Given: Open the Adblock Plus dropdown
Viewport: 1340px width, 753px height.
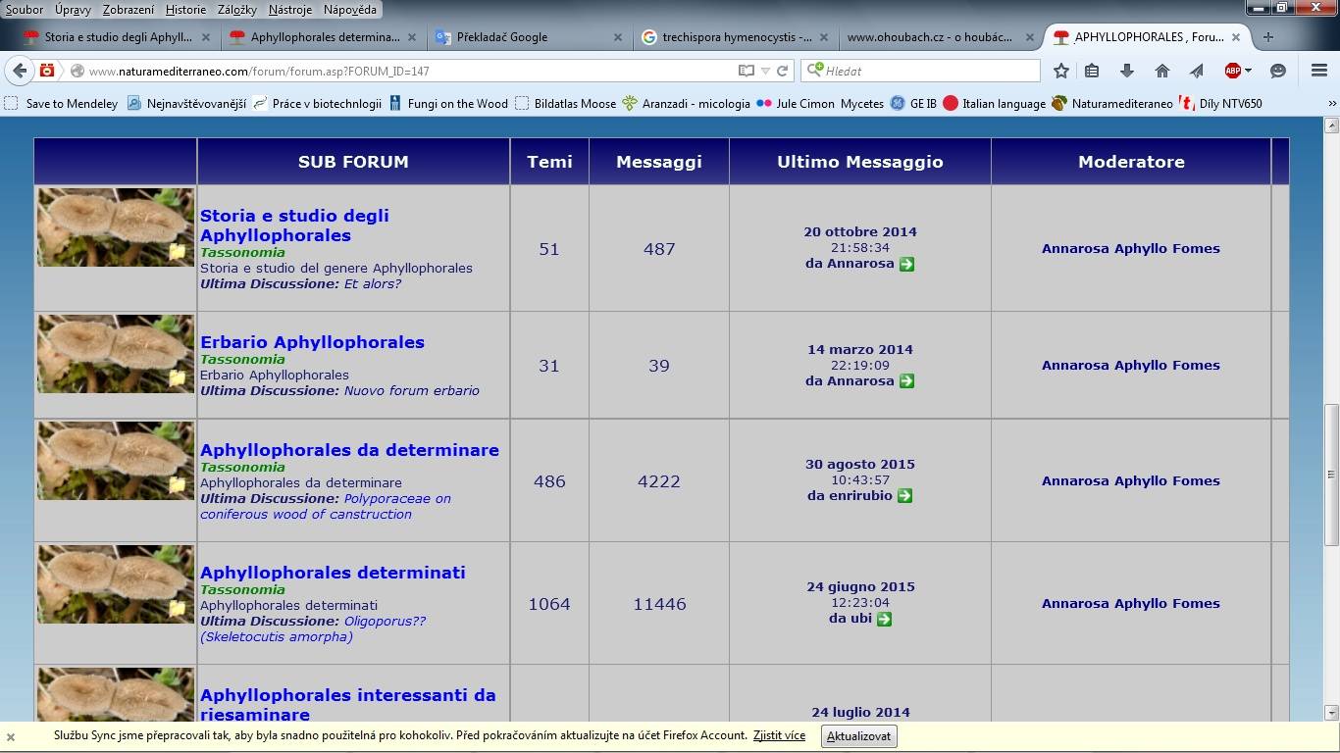Looking at the screenshot, I should coord(1237,71).
